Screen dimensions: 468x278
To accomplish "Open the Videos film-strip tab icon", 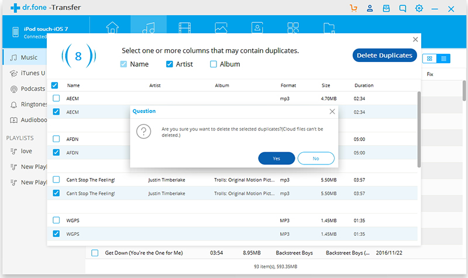I will tap(185, 28).
